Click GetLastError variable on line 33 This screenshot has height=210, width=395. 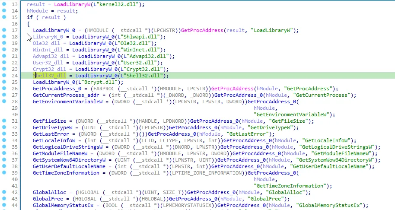(x=51, y=134)
